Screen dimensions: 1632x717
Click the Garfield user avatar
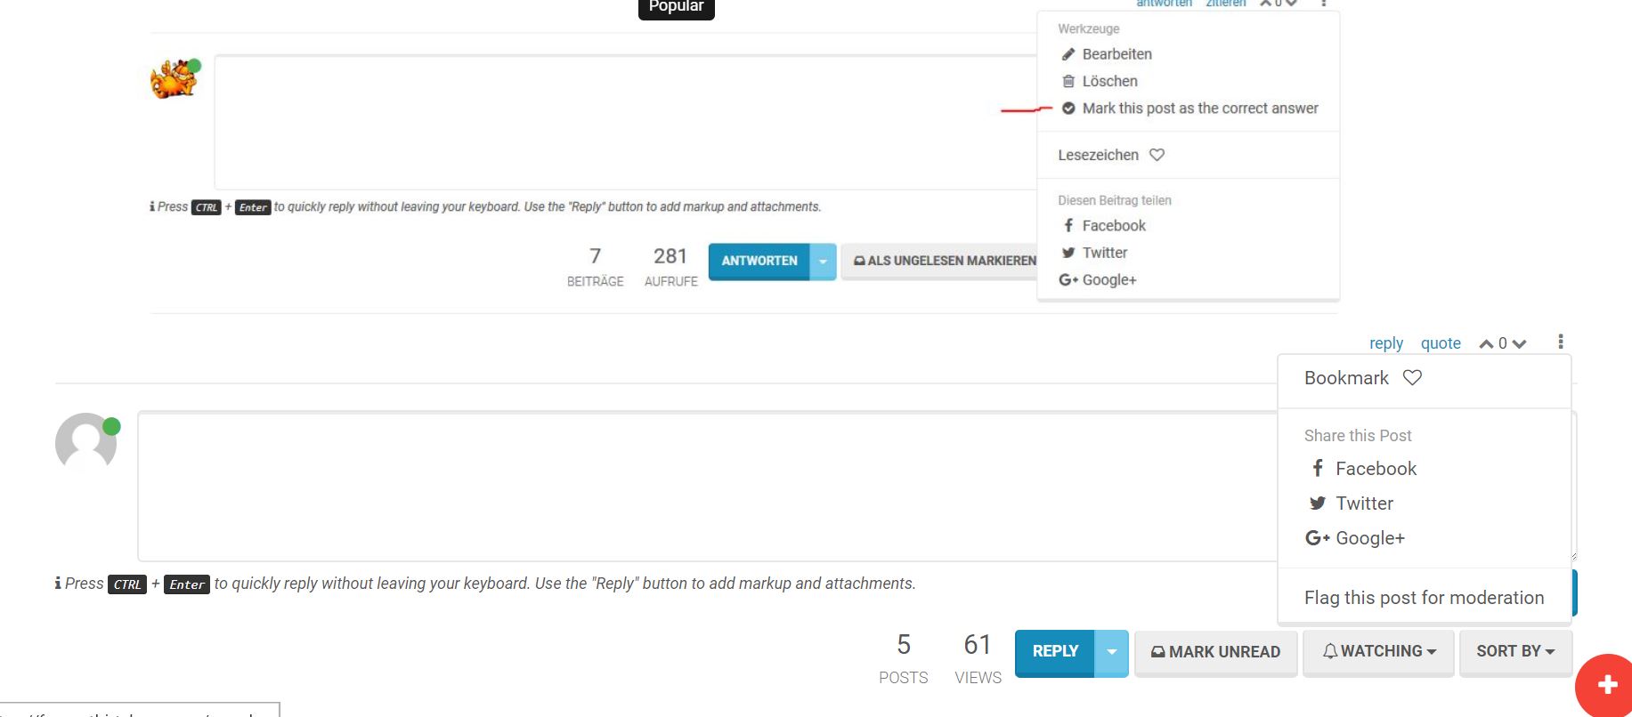coord(175,78)
